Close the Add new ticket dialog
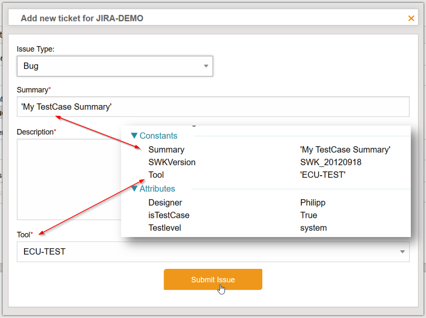Image resolution: width=426 pixels, height=318 pixels. click(411, 19)
